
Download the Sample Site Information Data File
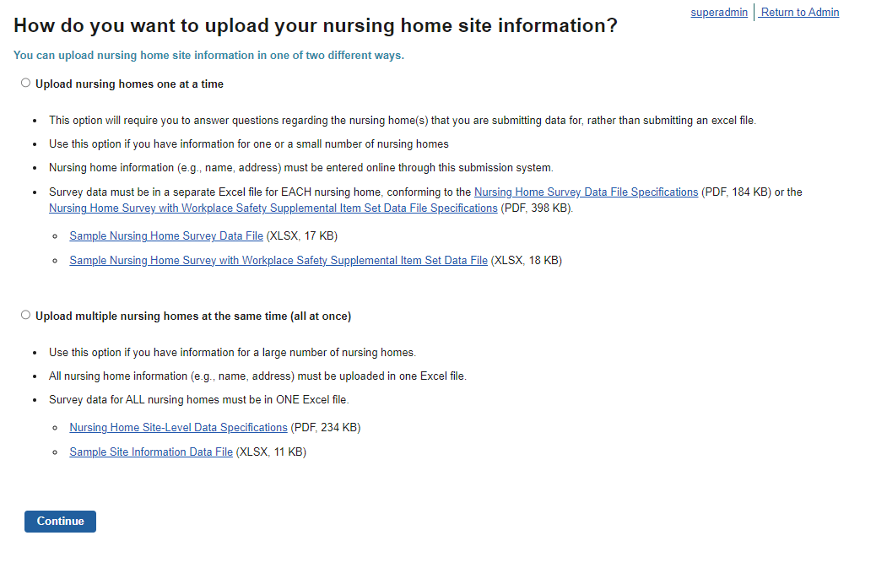tap(151, 452)
